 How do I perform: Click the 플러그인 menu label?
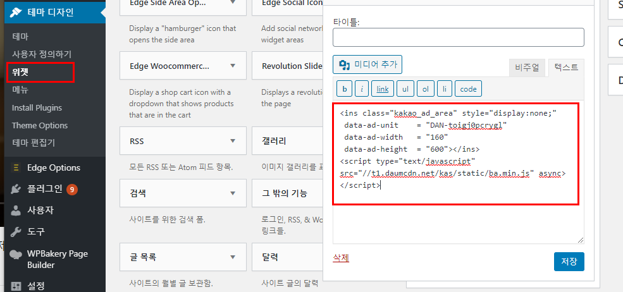click(44, 189)
